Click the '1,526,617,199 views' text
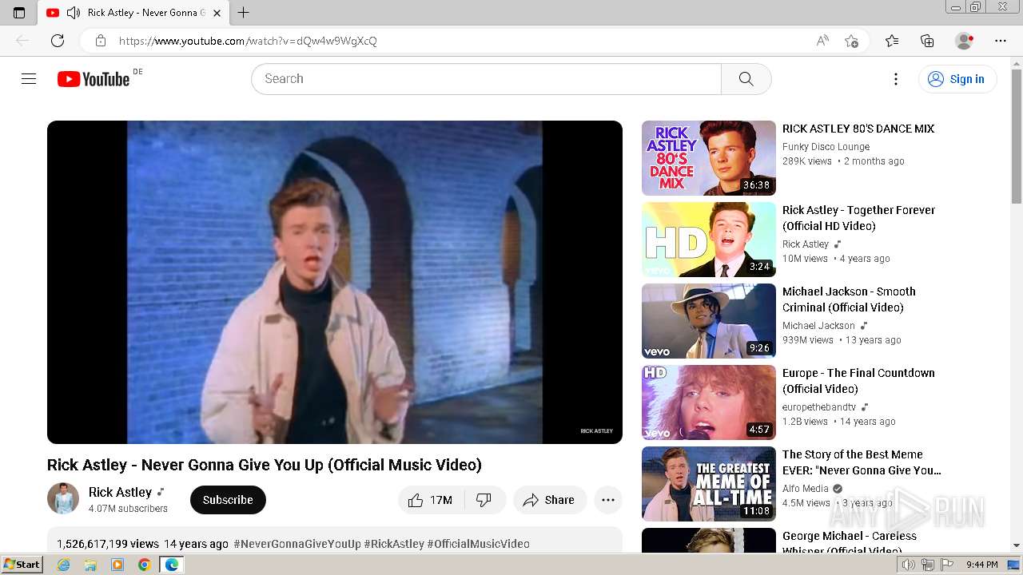Image resolution: width=1023 pixels, height=575 pixels. tap(108, 544)
